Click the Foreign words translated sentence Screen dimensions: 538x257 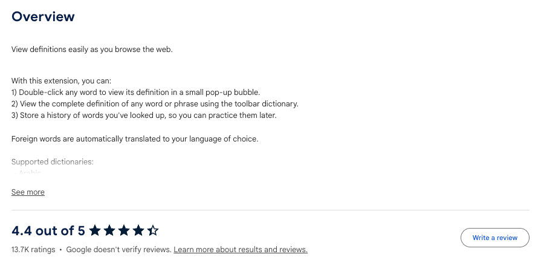click(135, 139)
